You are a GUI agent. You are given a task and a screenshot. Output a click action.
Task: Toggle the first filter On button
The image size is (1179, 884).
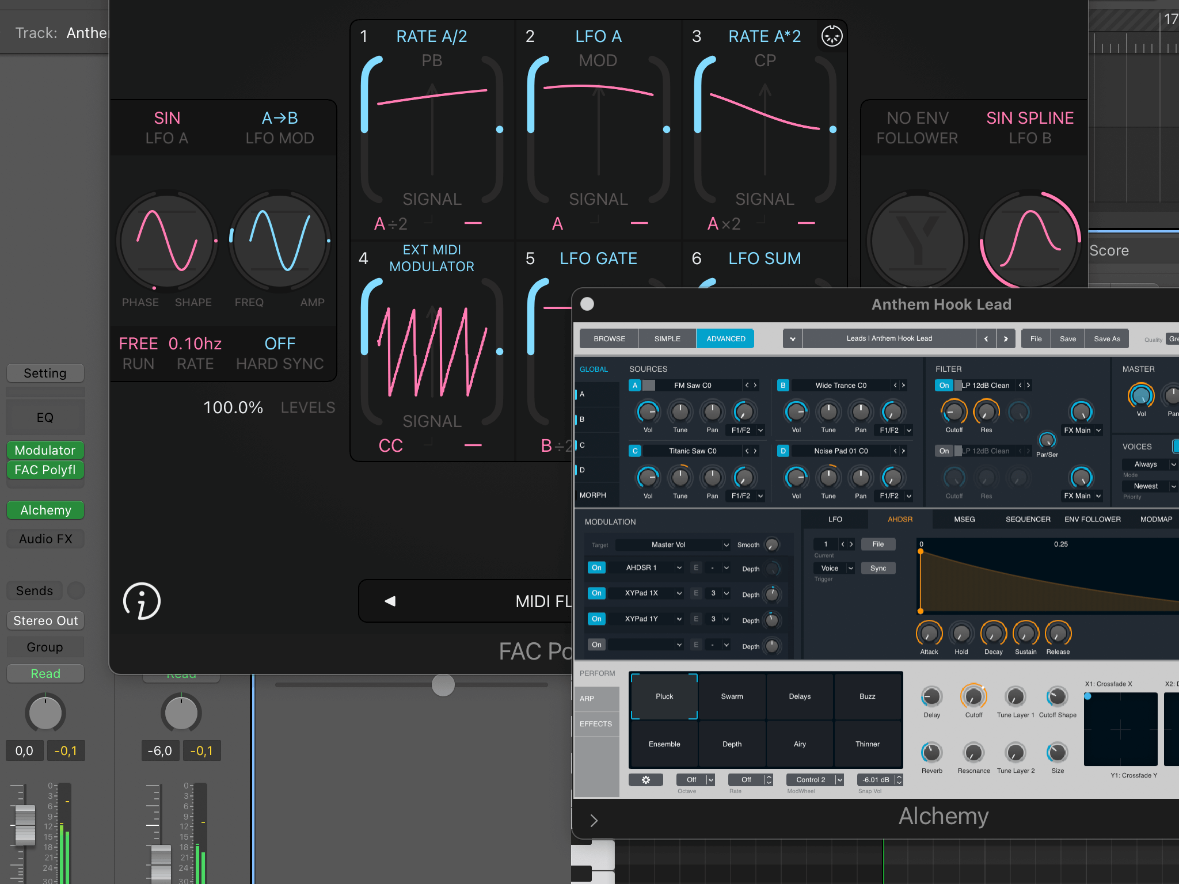944,385
